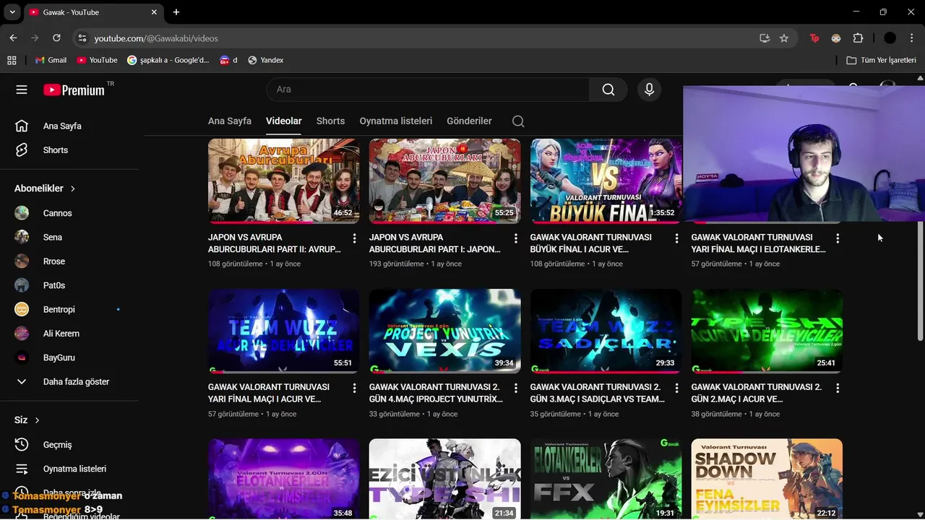The height and width of the screenshot is (520, 925).
Task: Open options for Aburcuburları PART I: JAPON video
Action: click(x=515, y=238)
